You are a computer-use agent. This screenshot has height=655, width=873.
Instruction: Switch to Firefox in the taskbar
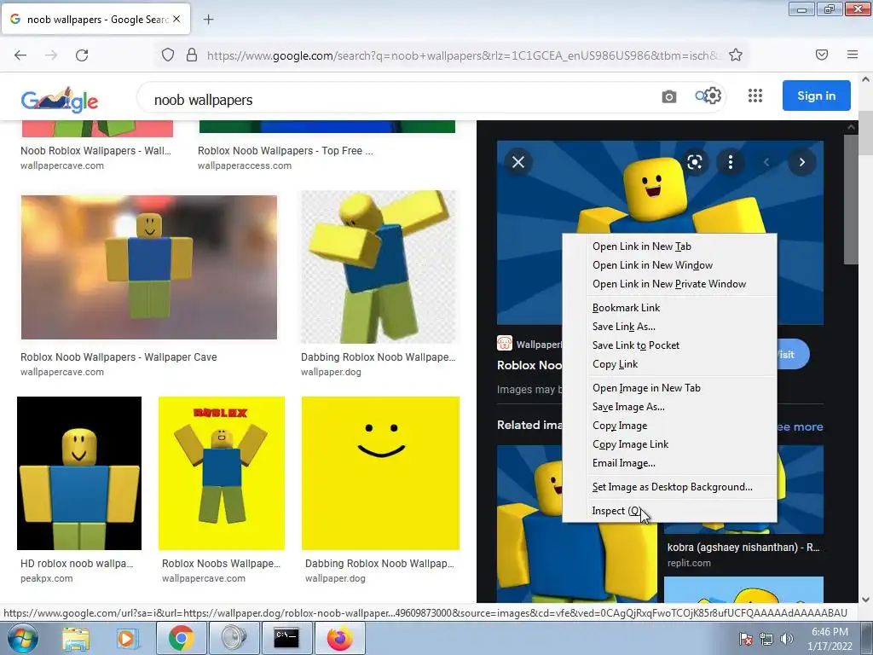(339, 638)
